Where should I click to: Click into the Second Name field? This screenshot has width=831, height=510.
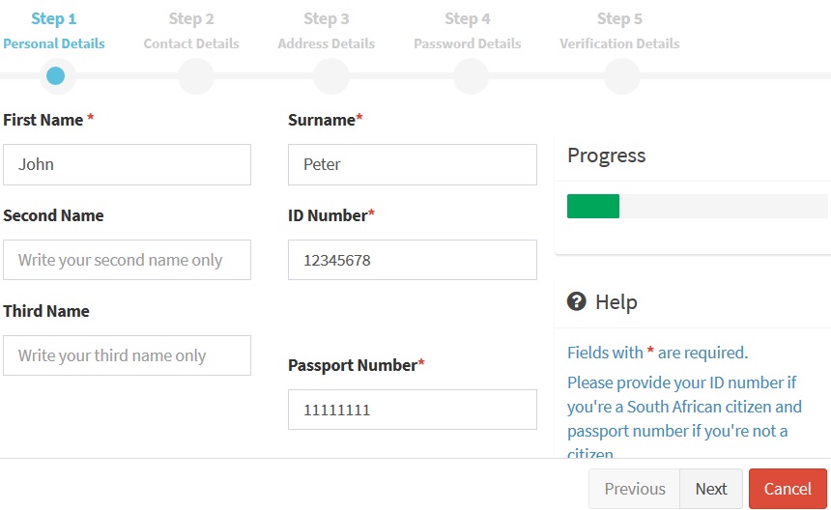[x=127, y=260]
